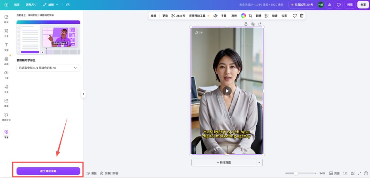The width and height of the screenshot is (370, 178).
Task: Click 高速 in the video toolbar
Action: pos(234,16)
